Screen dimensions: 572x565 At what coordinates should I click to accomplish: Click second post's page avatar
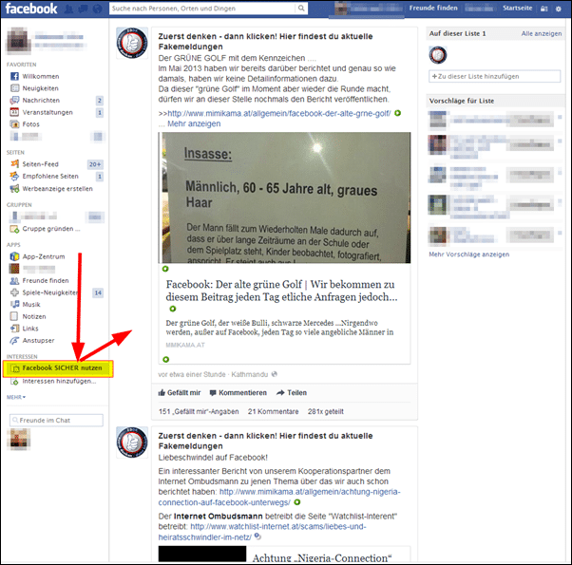(x=132, y=443)
